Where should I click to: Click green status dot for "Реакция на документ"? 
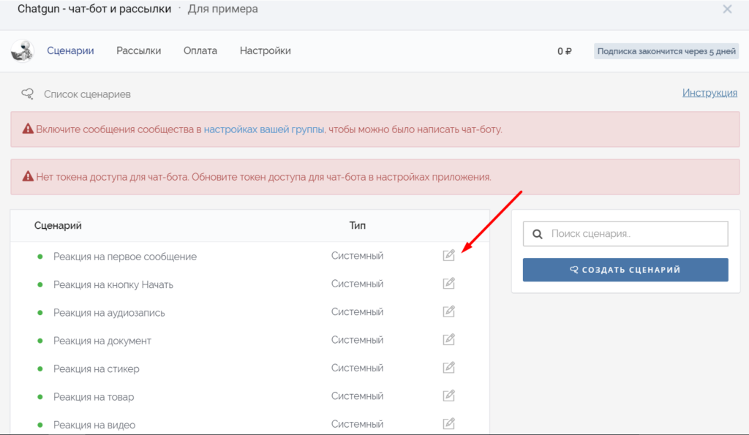point(40,341)
